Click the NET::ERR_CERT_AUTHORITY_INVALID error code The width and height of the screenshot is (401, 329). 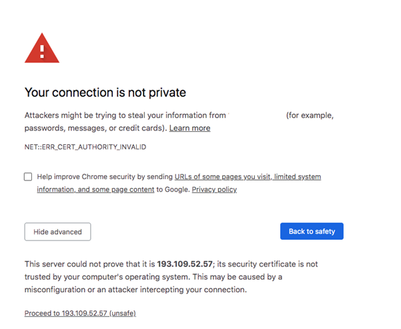pos(85,147)
